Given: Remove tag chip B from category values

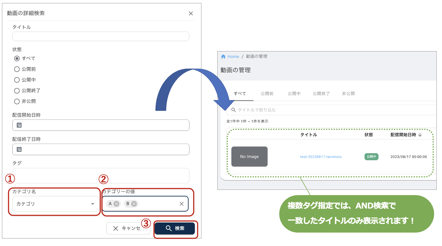Looking at the screenshot, I should pyautogui.click(x=134, y=204).
